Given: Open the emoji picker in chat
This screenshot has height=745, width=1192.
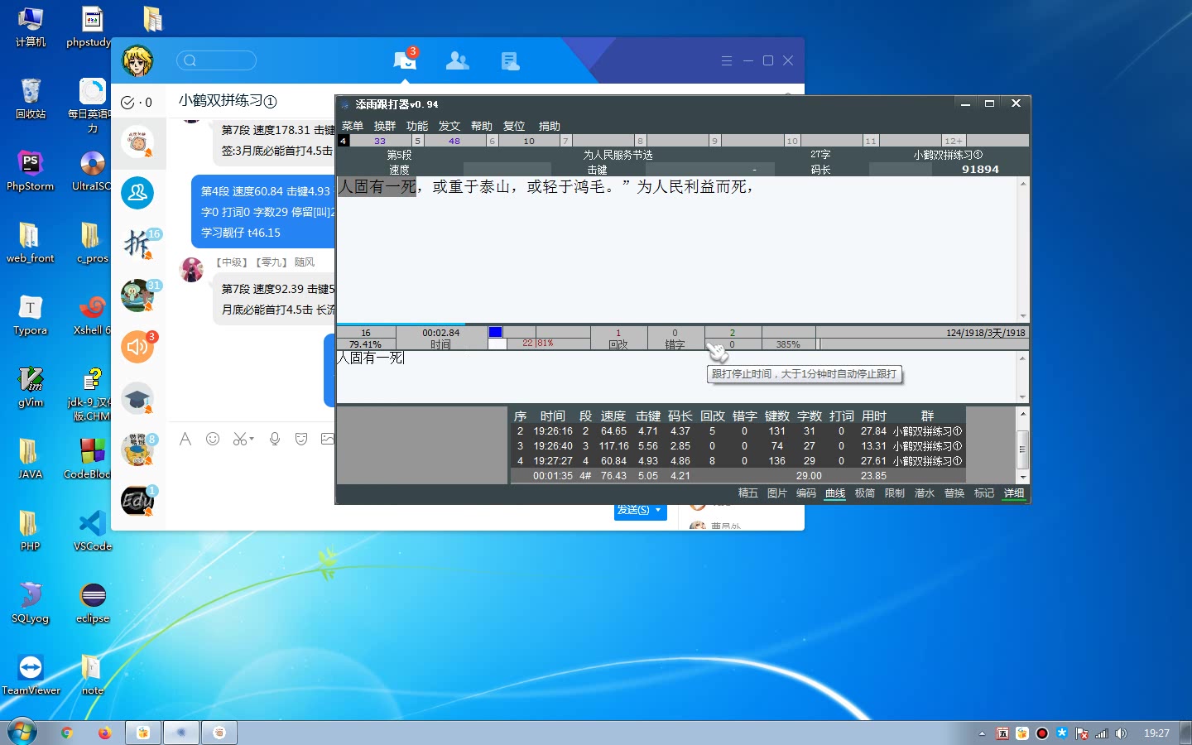Looking at the screenshot, I should pos(213,439).
